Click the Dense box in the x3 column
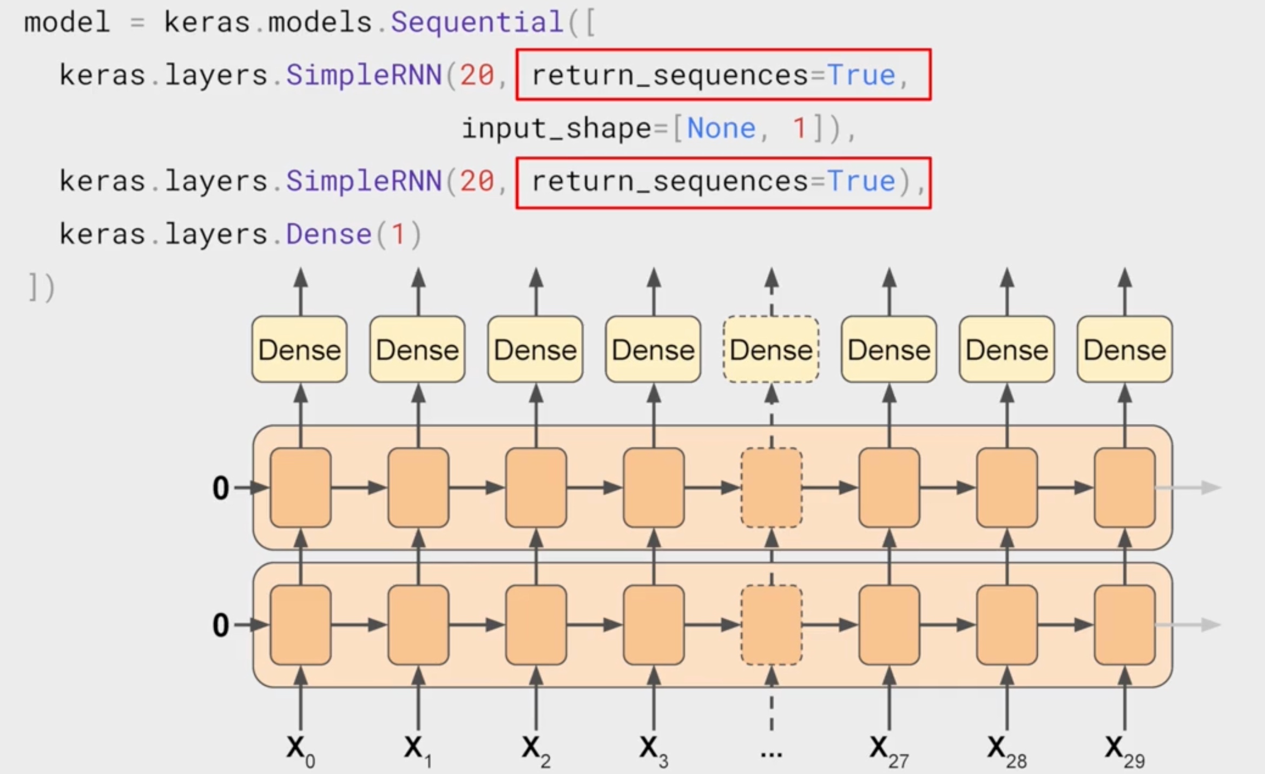 pyautogui.click(x=653, y=350)
